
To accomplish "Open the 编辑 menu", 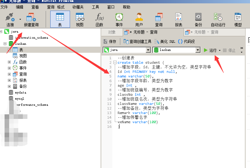I will point(19,7).
